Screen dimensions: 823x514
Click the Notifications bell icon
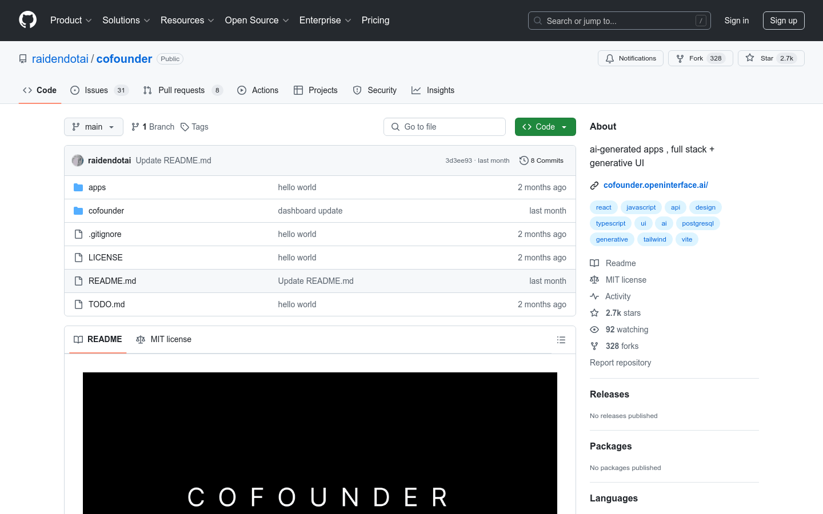[610, 58]
